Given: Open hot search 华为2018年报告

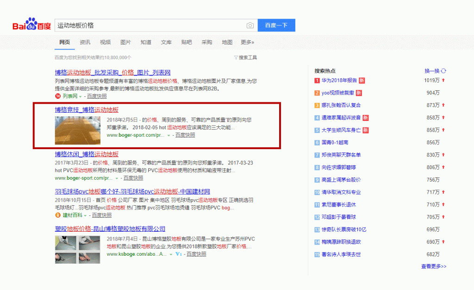Looking at the screenshot, I should coord(339,81).
